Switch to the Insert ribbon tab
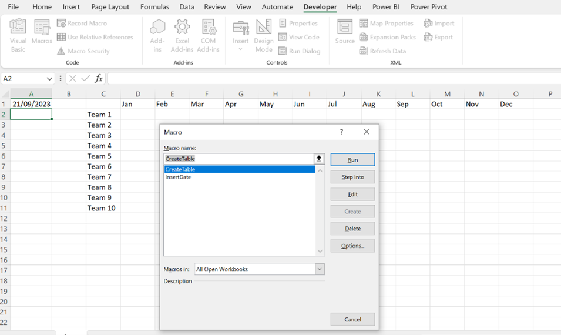The height and width of the screenshot is (335, 561). coord(71,7)
